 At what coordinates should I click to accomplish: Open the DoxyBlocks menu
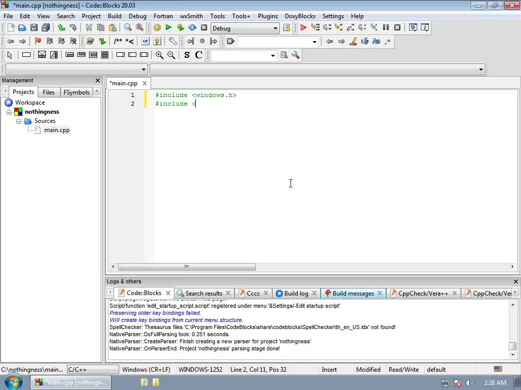[300, 16]
